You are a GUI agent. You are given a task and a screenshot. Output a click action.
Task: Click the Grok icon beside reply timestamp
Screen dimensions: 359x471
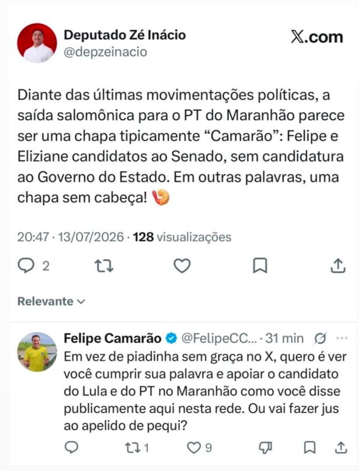(320, 339)
